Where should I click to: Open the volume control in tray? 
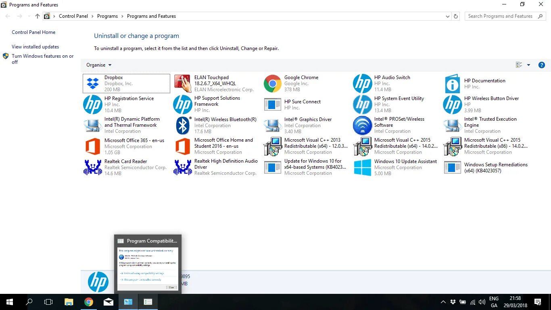pos(482,302)
